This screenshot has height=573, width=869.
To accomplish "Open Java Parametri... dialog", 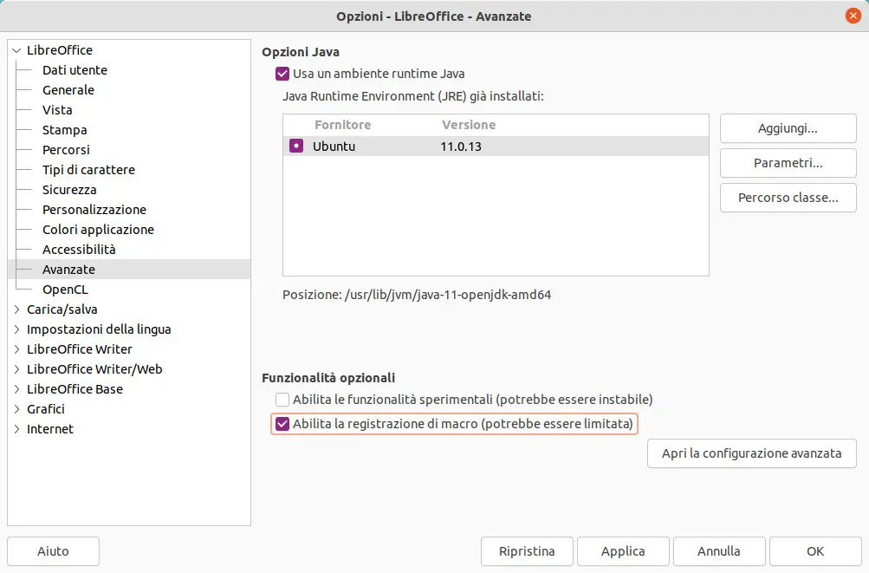I will [788, 163].
